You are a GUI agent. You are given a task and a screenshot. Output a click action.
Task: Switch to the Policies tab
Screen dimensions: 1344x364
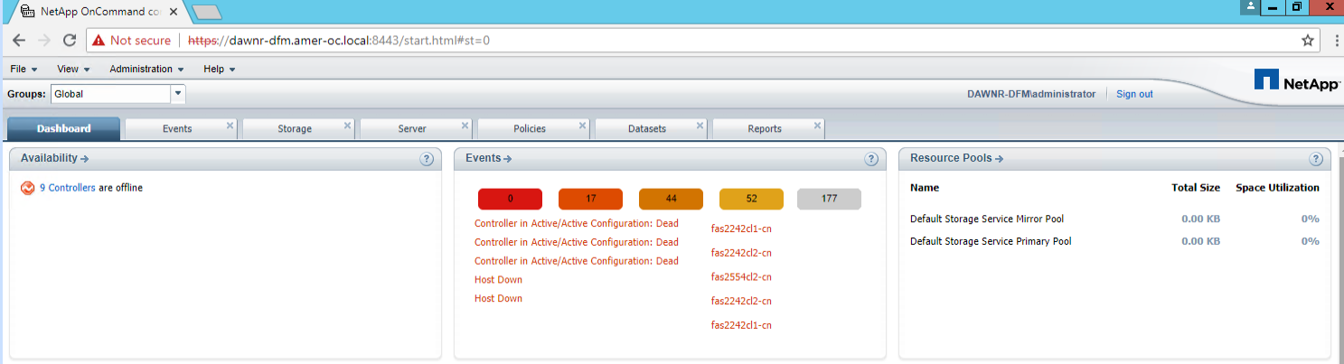pyautogui.click(x=529, y=128)
